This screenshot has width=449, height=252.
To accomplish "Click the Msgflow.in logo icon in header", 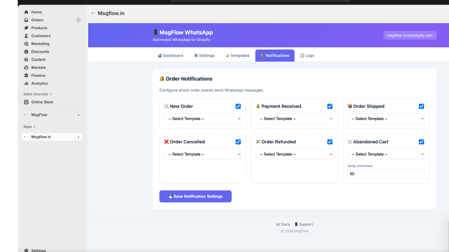I will point(94,13).
